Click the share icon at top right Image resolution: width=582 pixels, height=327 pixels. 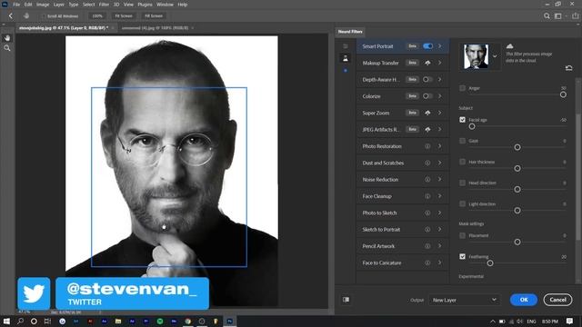(576, 16)
